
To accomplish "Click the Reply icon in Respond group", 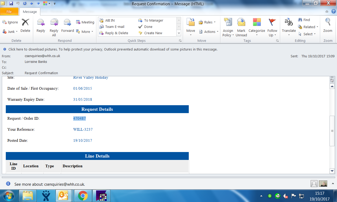I will coord(41,26).
